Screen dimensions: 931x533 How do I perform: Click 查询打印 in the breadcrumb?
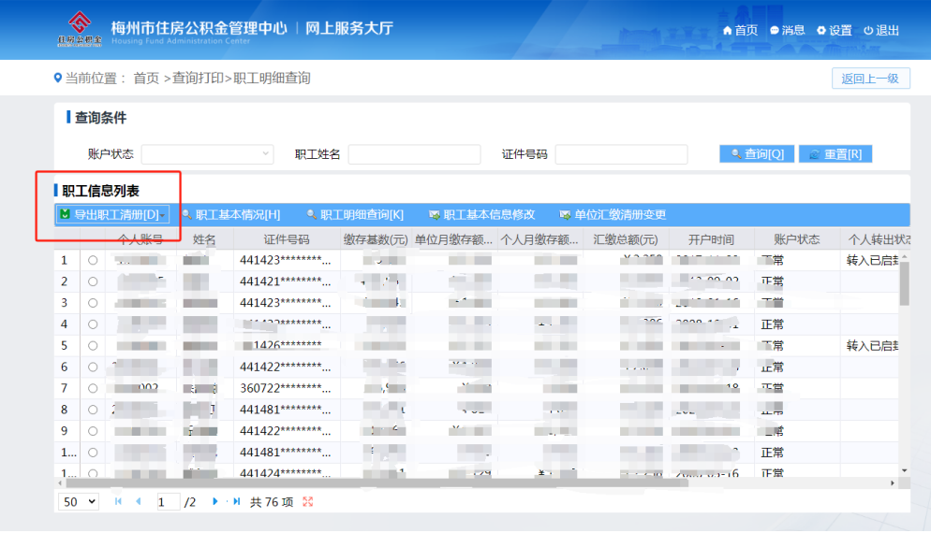pyautogui.click(x=198, y=79)
